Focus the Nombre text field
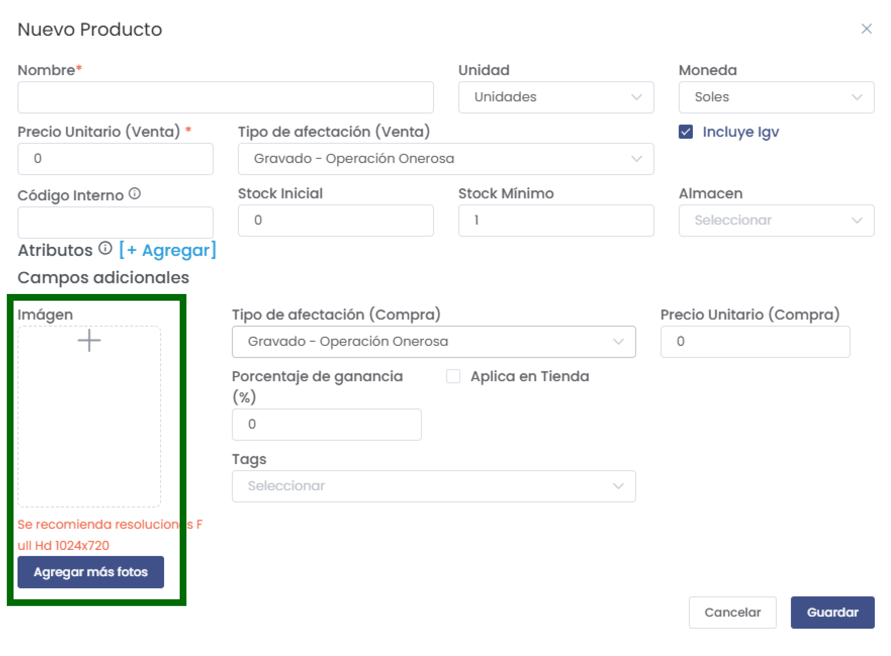 pyautogui.click(x=225, y=97)
